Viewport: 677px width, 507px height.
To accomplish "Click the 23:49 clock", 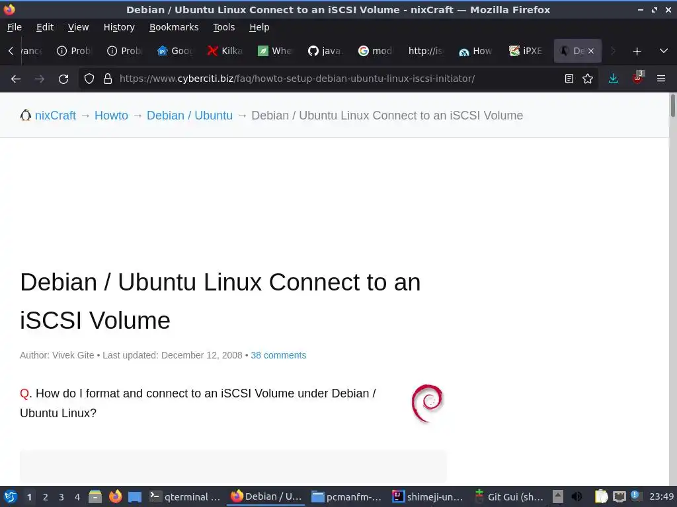I will pyautogui.click(x=661, y=497).
